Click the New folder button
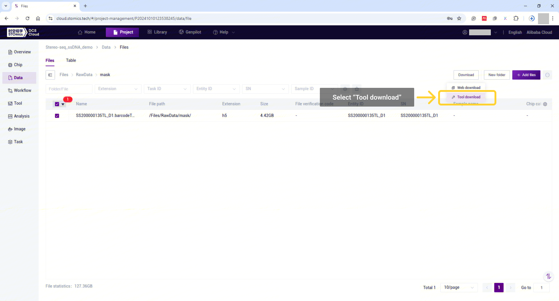The height and width of the screenshot is (301, 559). 497,75
